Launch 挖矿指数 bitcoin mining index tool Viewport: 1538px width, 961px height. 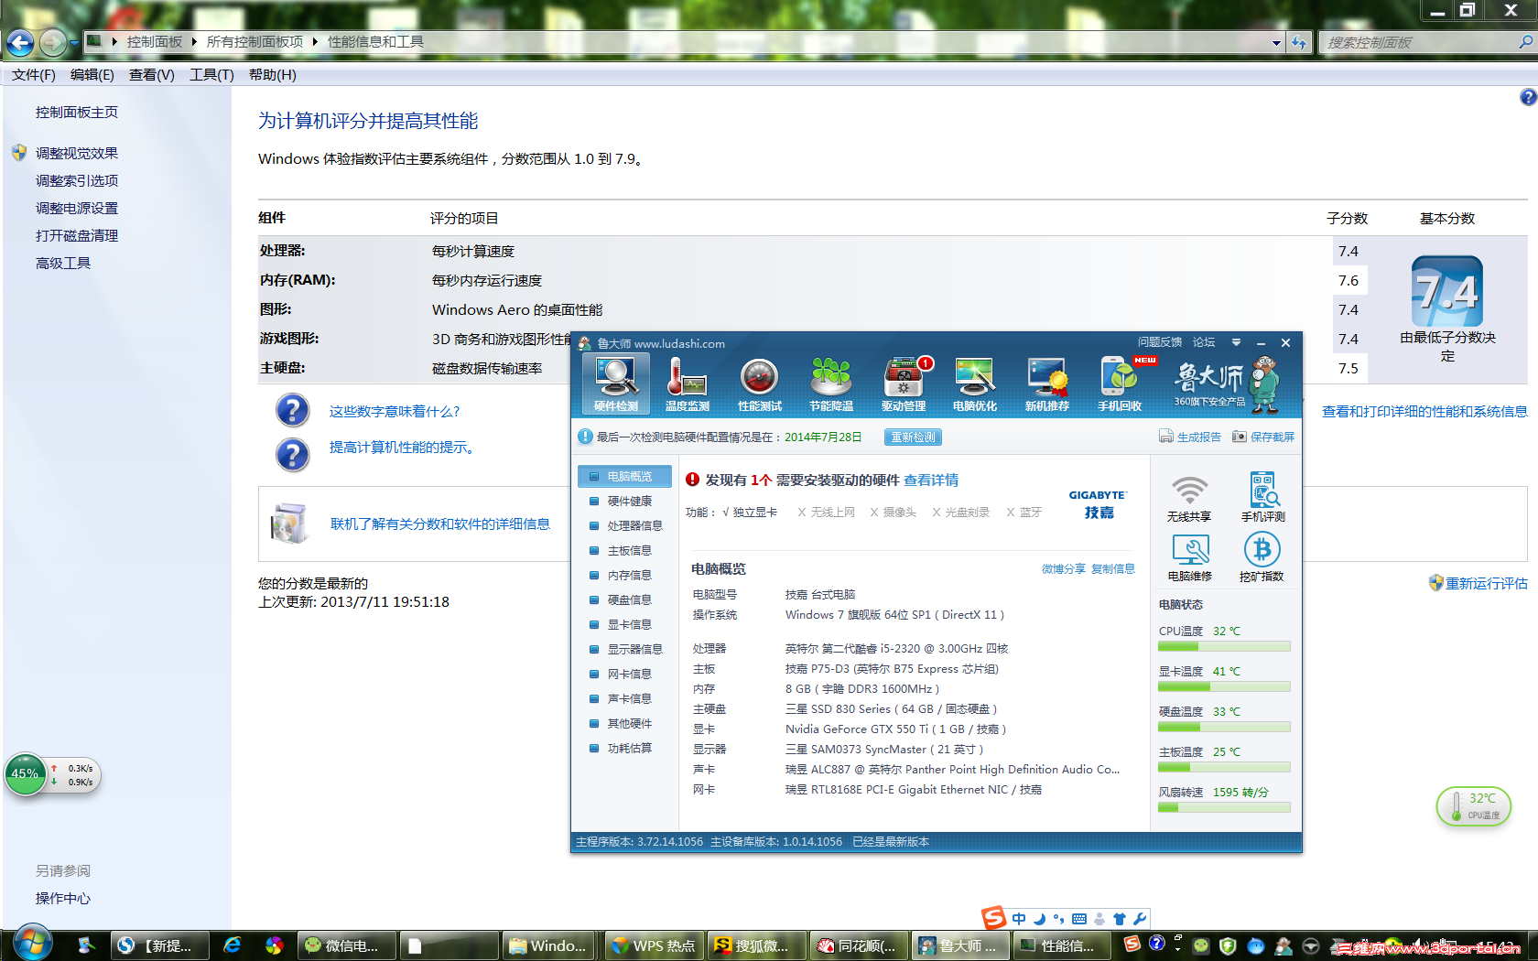click(x=1262, y=557)
